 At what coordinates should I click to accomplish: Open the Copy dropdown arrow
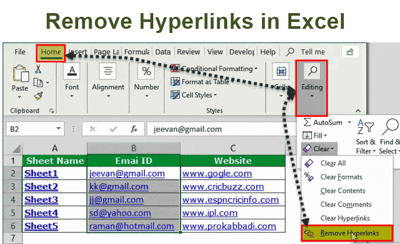click(x=48, y=83)
